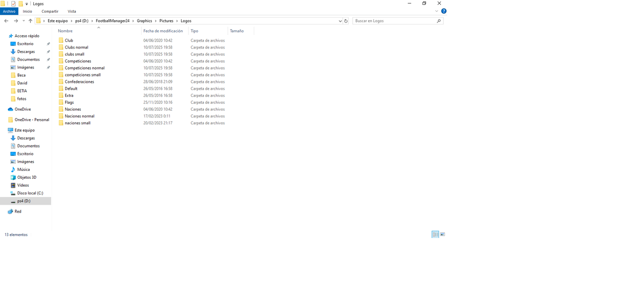Switch to large icons view layout
The height and width of the screenshot is (287, 627).
(x=442, y=235)
